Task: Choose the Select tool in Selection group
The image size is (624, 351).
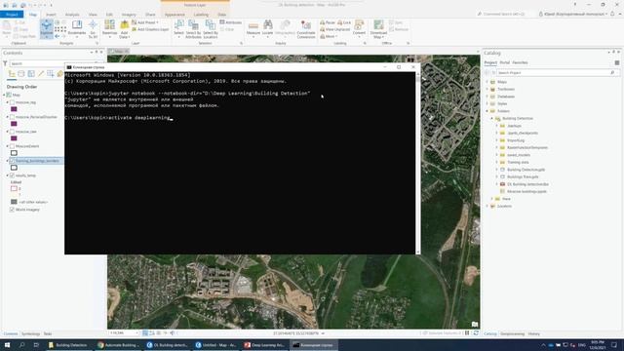Action: (179, 29)
